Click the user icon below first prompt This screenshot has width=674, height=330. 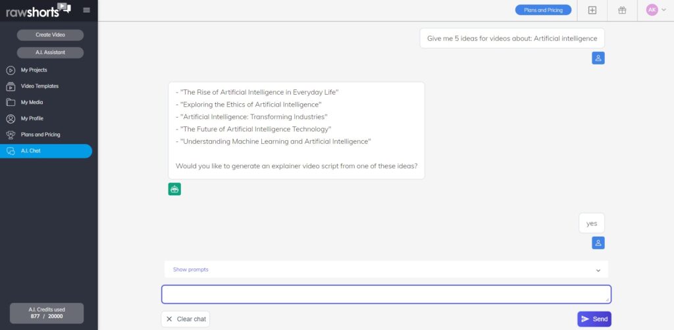point(598,58)
